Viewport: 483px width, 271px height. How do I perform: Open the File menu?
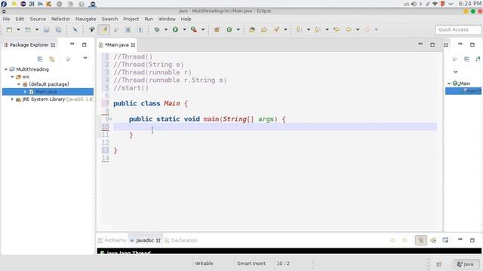click(6, 19)
